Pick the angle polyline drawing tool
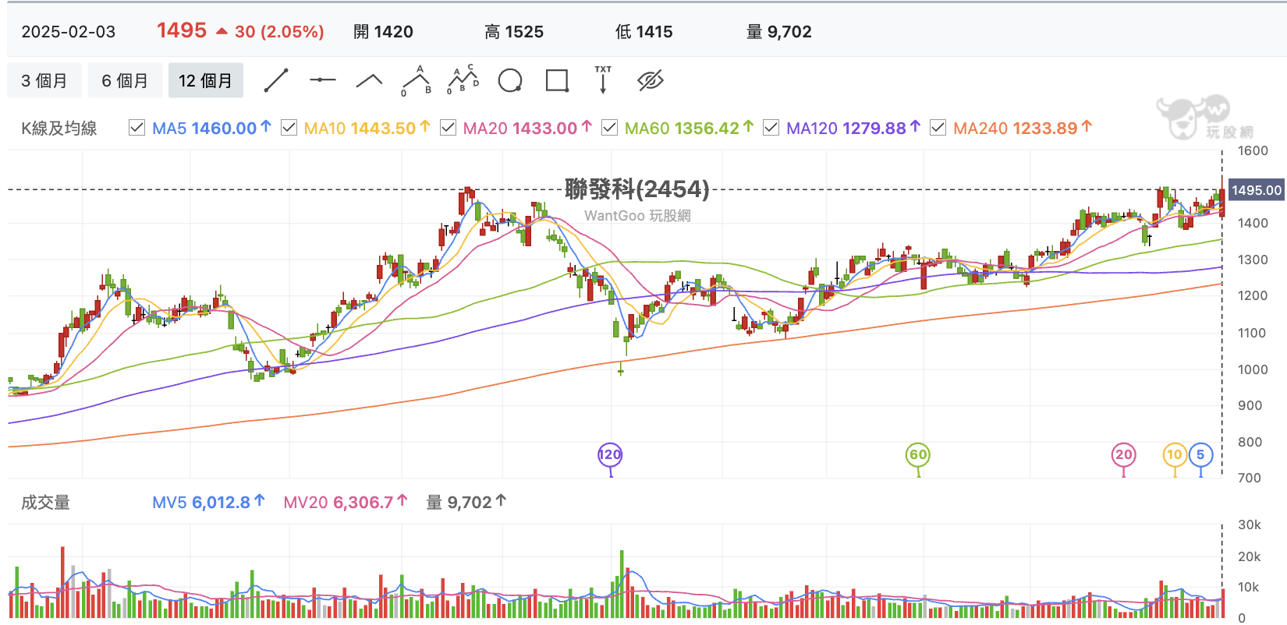1287x625 pixels. (370, 80)
